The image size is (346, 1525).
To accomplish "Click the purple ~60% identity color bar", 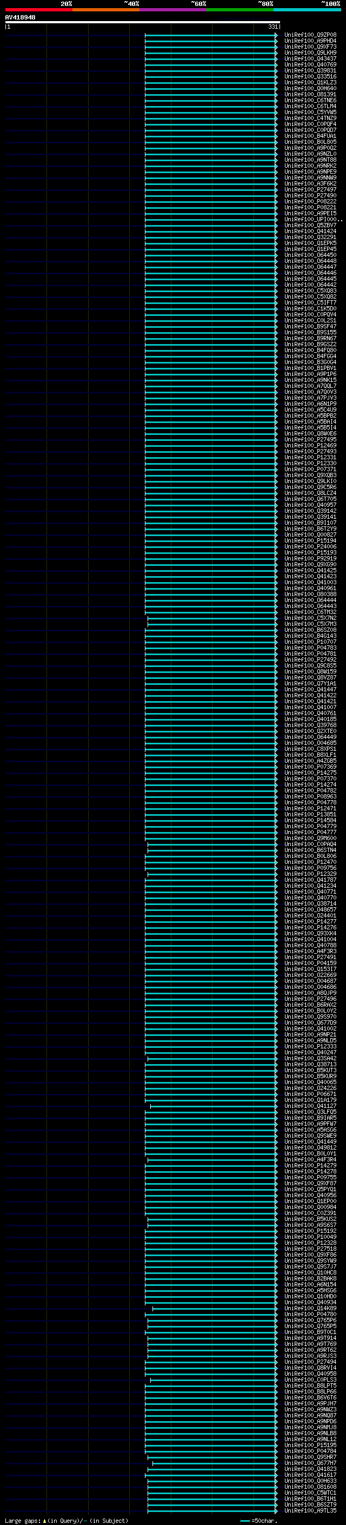I will click(172, 10).
